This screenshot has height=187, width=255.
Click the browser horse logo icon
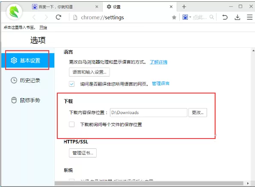14,12
